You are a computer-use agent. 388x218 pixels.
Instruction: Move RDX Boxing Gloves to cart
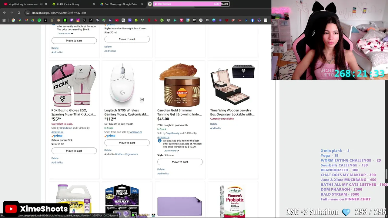[x=74, y=151]
